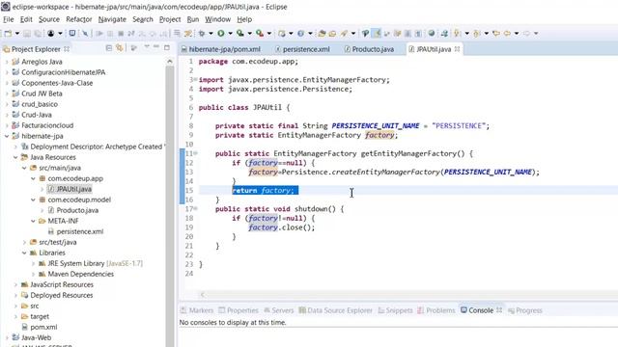The image size is (618, 347).
Task: Maximize the Project Explorer panel
Action: pos(167,47)
